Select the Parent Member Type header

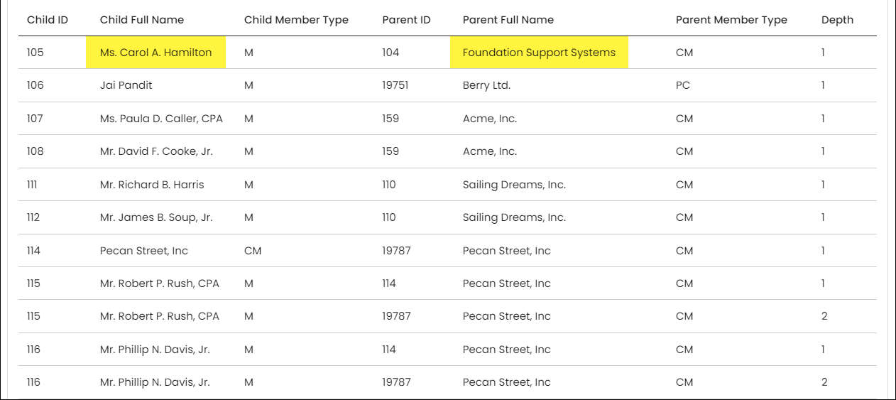pos(731,20)
